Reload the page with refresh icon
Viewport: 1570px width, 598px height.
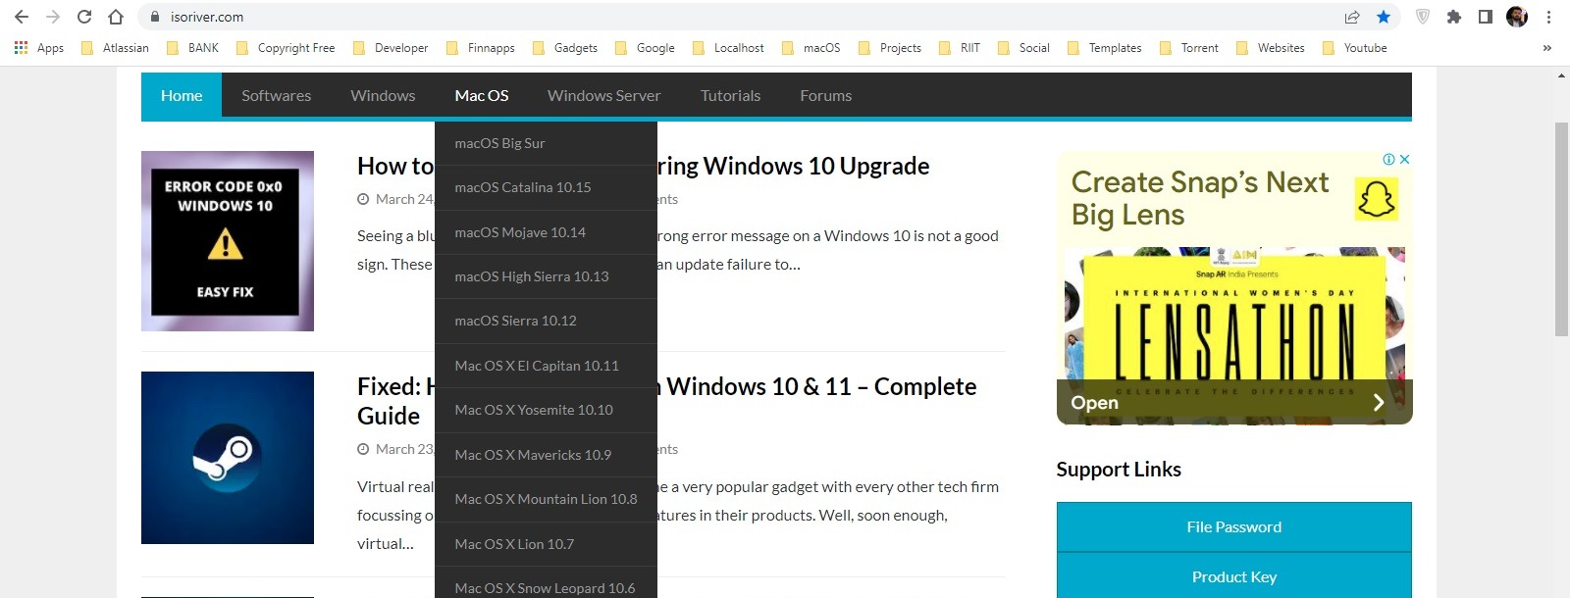tap(84, 17)
